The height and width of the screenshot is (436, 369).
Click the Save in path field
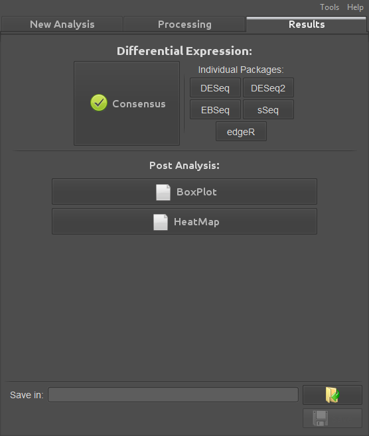tap(173, 394)
